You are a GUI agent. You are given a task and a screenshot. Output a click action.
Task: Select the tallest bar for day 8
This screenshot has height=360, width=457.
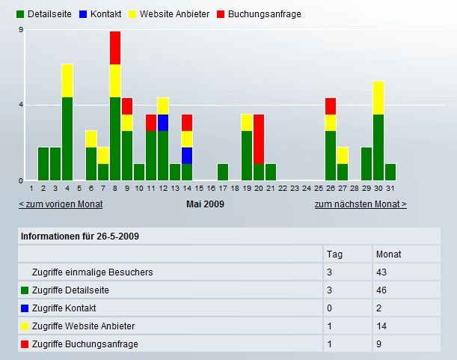(115, 105)
